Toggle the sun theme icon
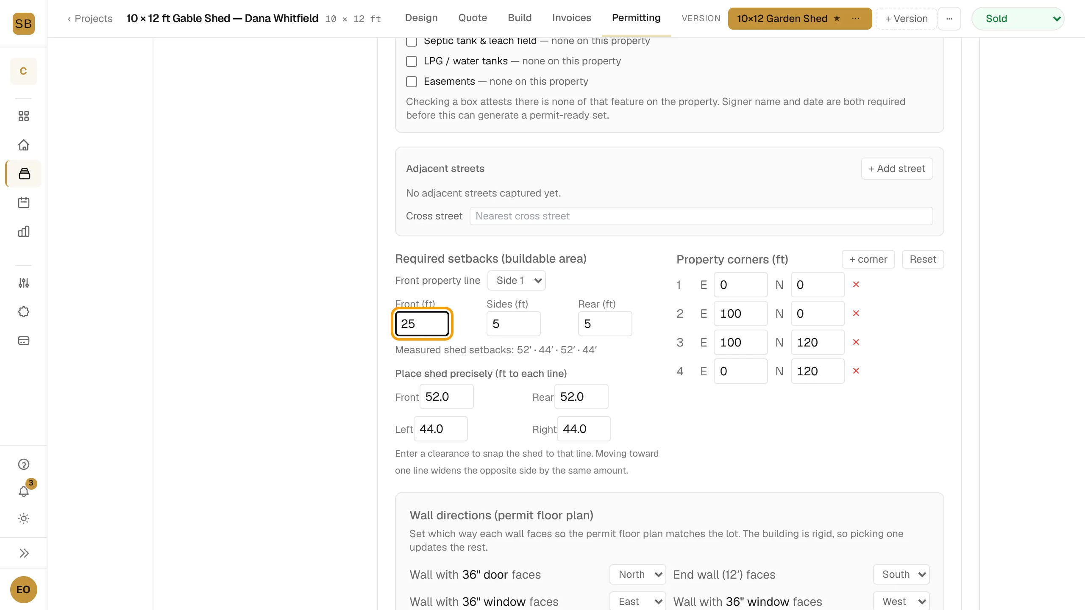Viewport: 1085px width, 610px height. pyautogui.click(x=24, y=518)
